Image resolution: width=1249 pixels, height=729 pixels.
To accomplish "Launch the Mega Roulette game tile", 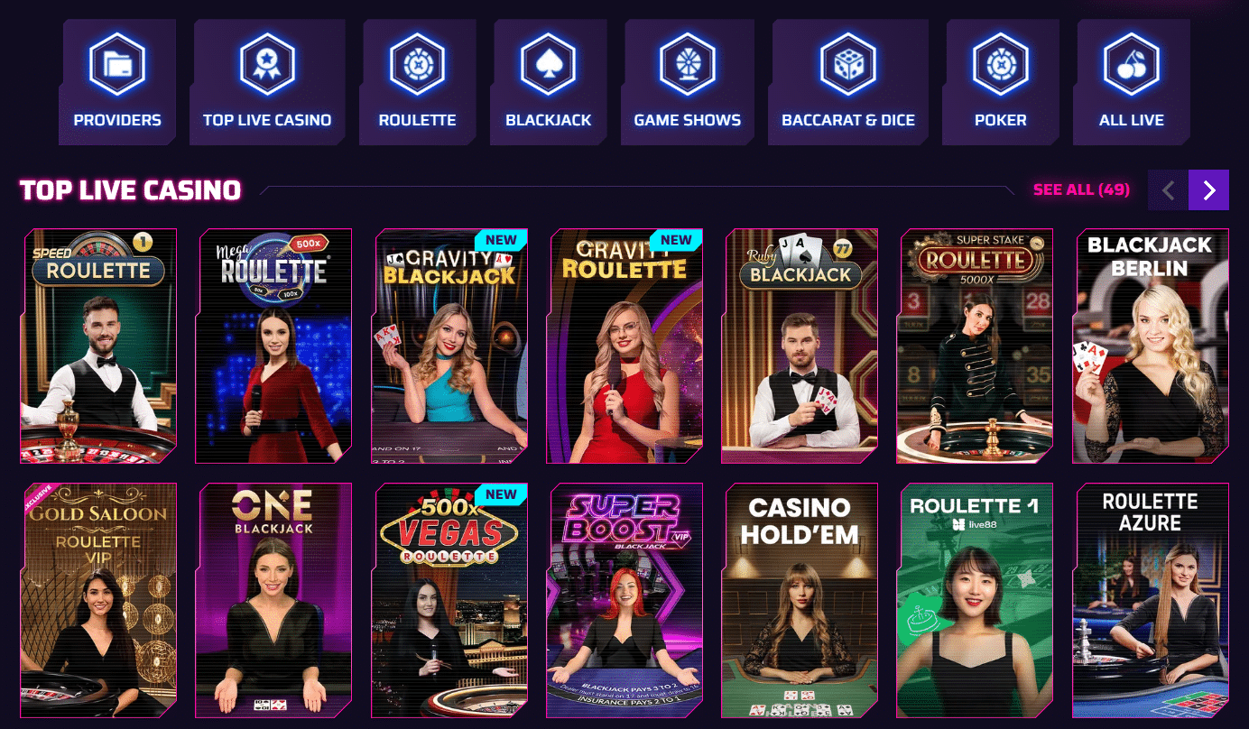I will (x=274, y=346).
